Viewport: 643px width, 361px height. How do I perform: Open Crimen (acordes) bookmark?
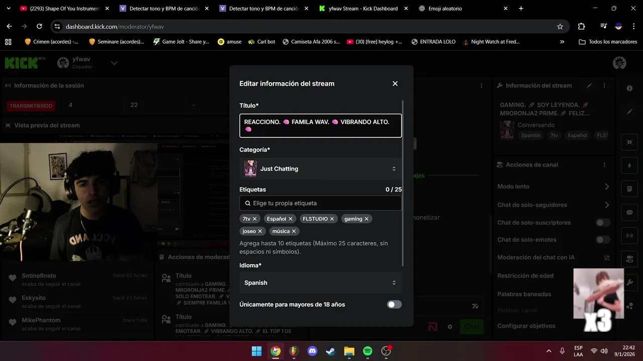pyautogui.click(x=51, y=42)
